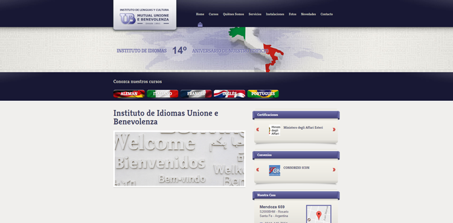
Task: Click the S2000BHM - Rosario address line
Action: pos(274,212)
